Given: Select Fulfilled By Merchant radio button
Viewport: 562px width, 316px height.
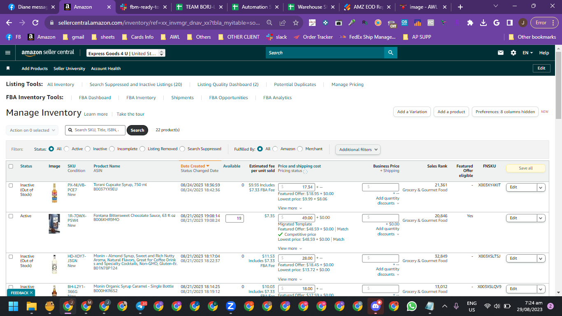Looking at the screenshot, I should (300, 149).
